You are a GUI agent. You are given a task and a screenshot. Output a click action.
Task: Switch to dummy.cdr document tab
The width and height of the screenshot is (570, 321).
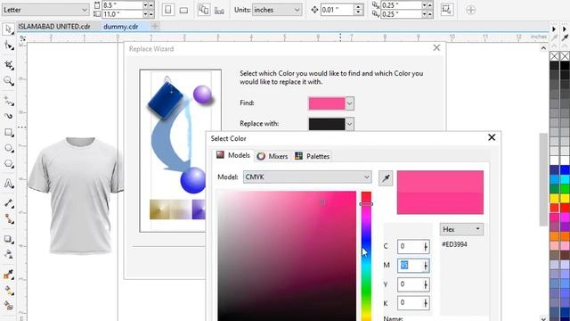(121, 27)
